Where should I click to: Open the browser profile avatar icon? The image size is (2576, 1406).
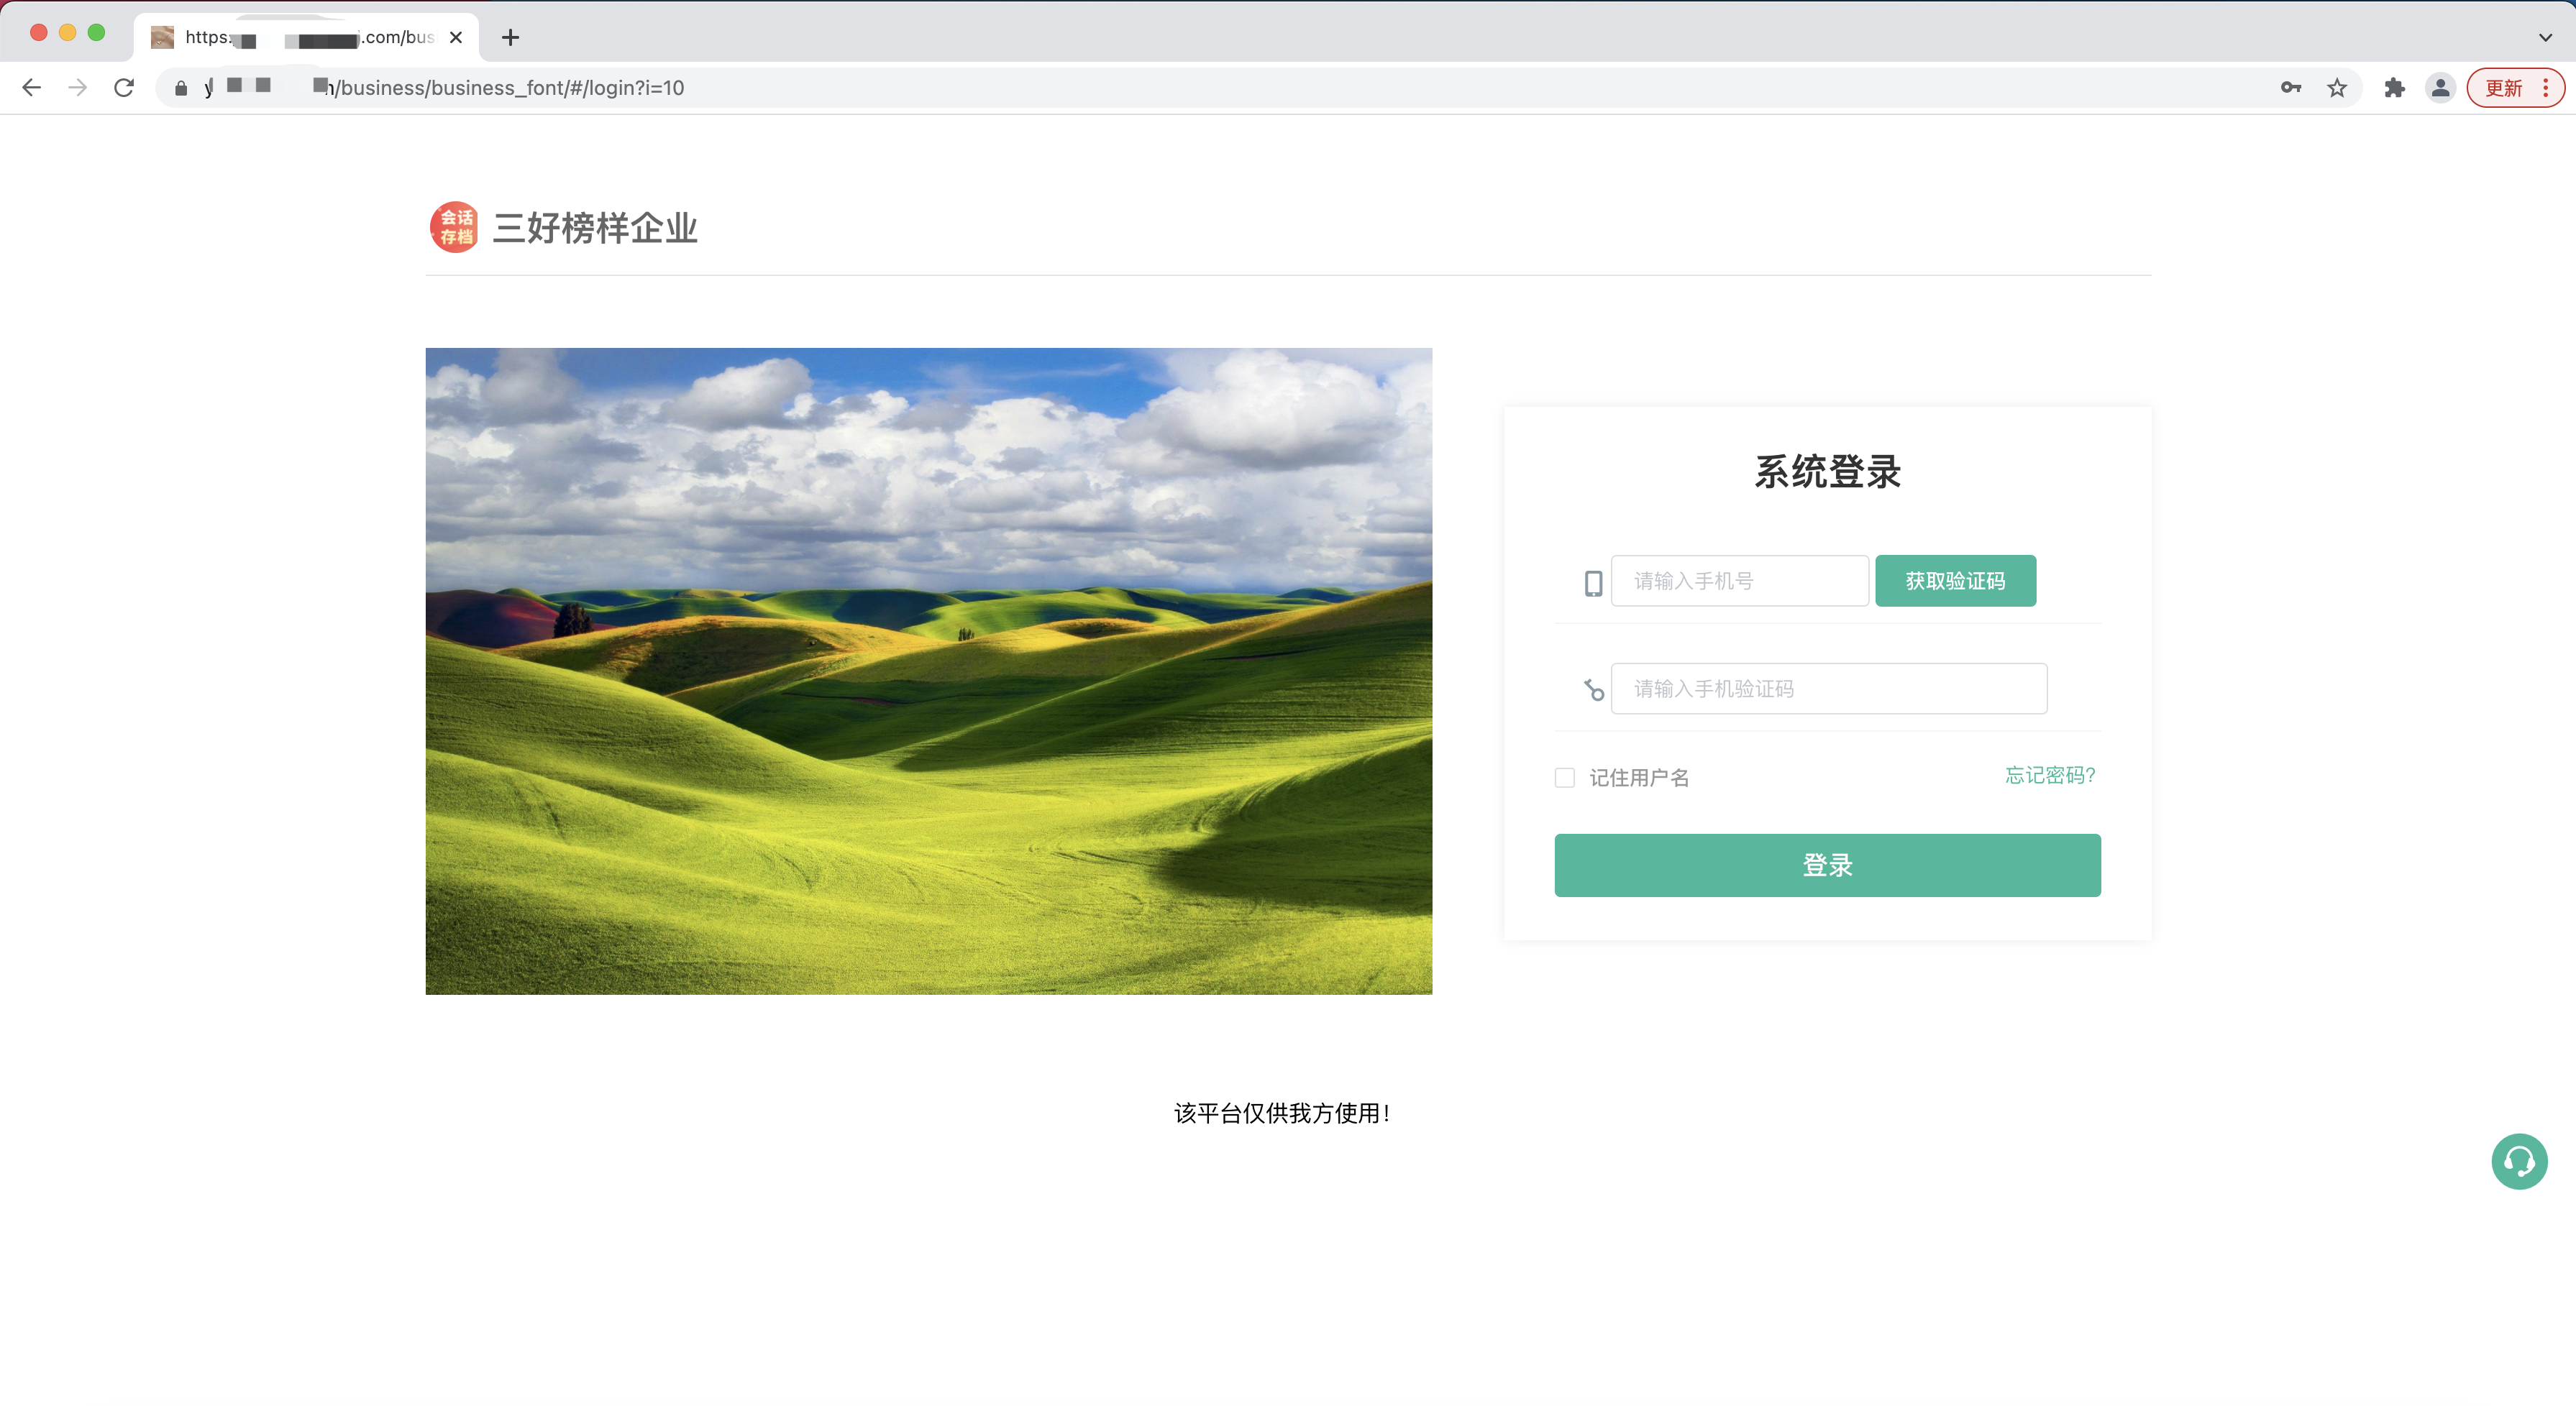point(2440,88)
